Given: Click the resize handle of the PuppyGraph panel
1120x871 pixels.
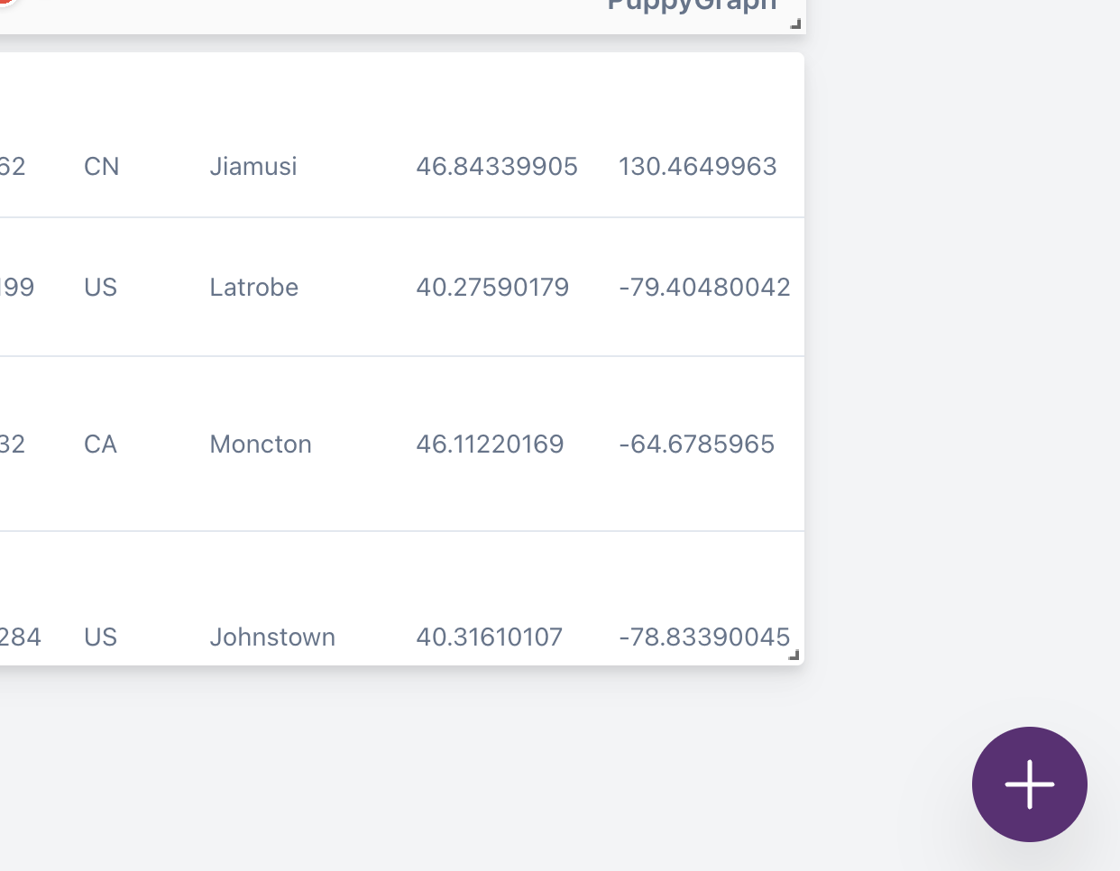Looking at the screenshot, I should pyautogui.click(x=794, y=24).
